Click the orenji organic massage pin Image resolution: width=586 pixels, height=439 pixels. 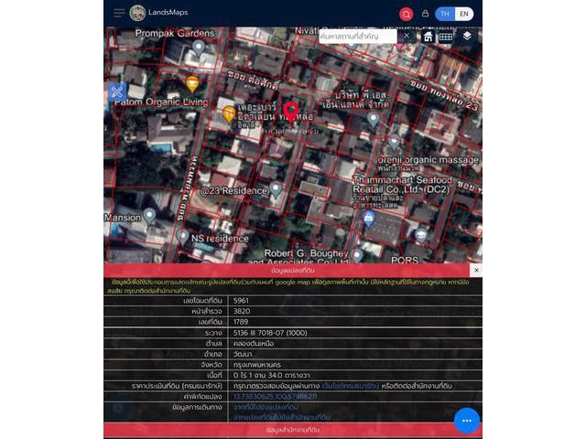pos(394,143)
